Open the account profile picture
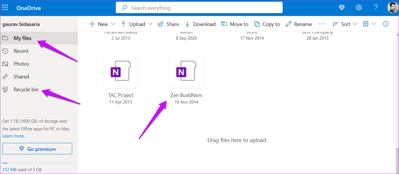Viewport: 399px width, 174px height. [392, 8]
